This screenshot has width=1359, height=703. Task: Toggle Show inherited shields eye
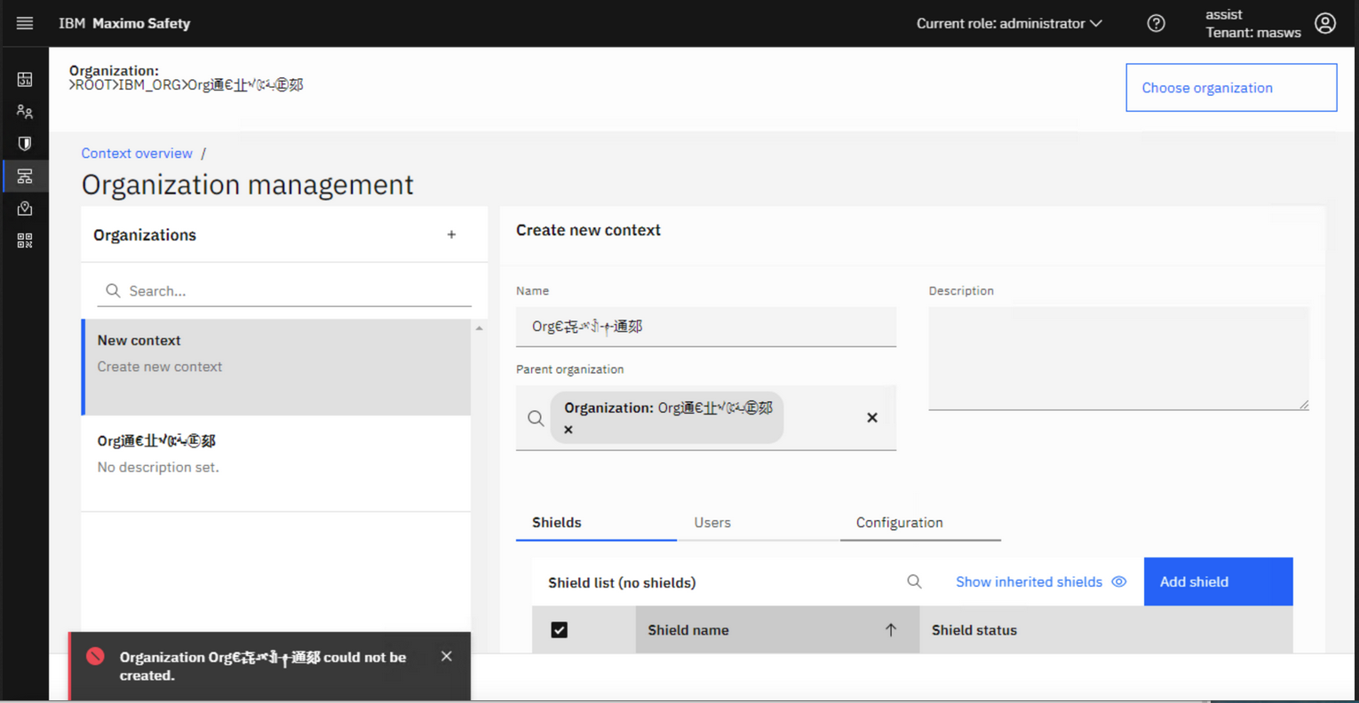click(x=1119, y=581)
